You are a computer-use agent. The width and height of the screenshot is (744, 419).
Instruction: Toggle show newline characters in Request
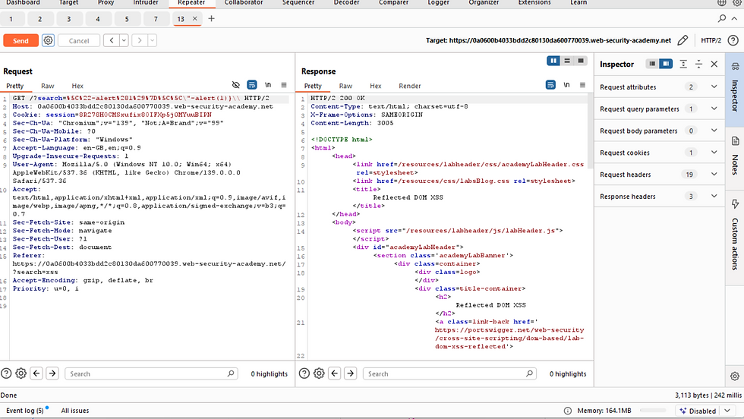268,86
